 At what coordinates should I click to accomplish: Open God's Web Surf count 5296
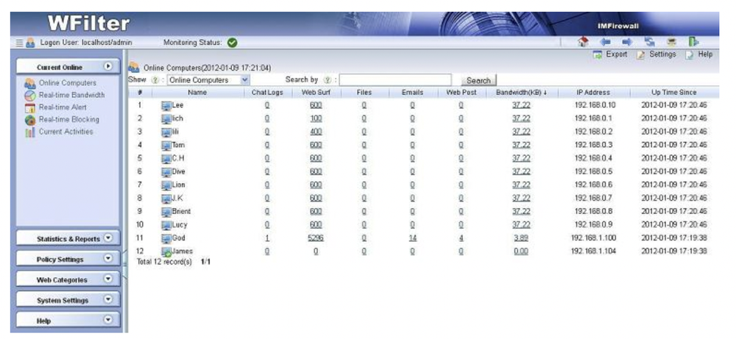tap(316, 238)
